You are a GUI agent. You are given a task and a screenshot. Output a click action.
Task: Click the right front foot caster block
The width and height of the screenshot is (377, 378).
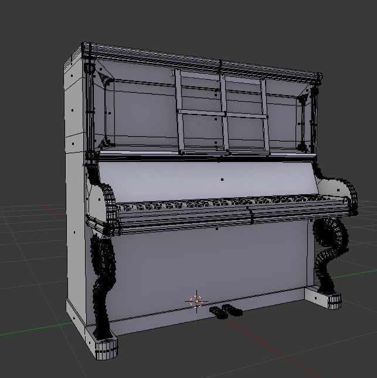(x=334, y=301)
